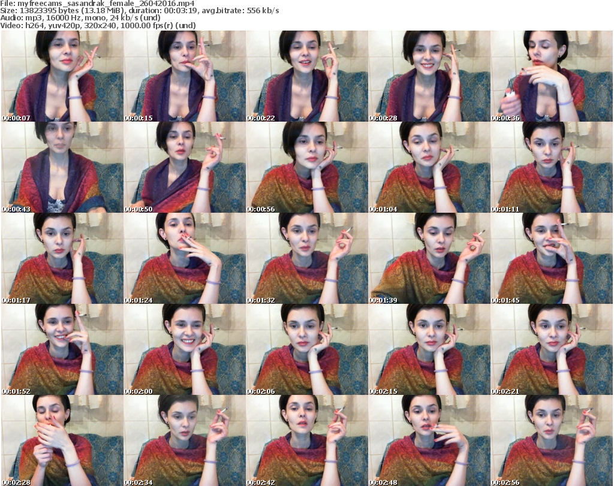This screenshot has height=486, width=614.
Task: Open the thumbnail timestamped 00:02:48
Action: click(x=429, y=440)
